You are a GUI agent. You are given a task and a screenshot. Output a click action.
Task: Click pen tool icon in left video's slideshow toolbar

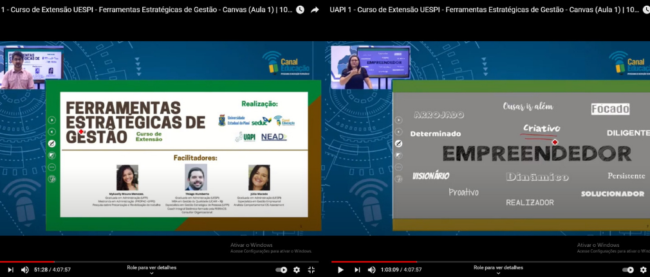pyautogui.click(x=52, y=144)
